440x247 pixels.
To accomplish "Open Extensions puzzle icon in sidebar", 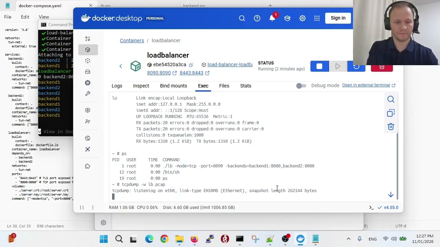I will pyautogui.click(x=88, y=166).
